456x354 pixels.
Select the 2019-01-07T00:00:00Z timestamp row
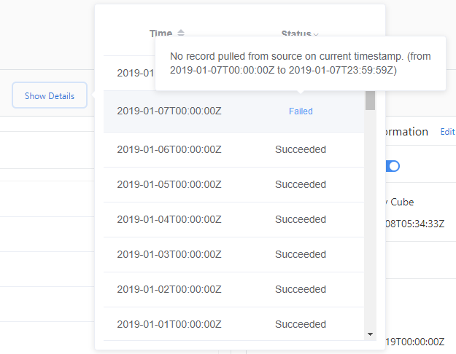coord(169,111)
